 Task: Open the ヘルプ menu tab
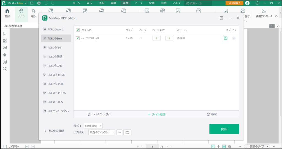click(177, 3)
